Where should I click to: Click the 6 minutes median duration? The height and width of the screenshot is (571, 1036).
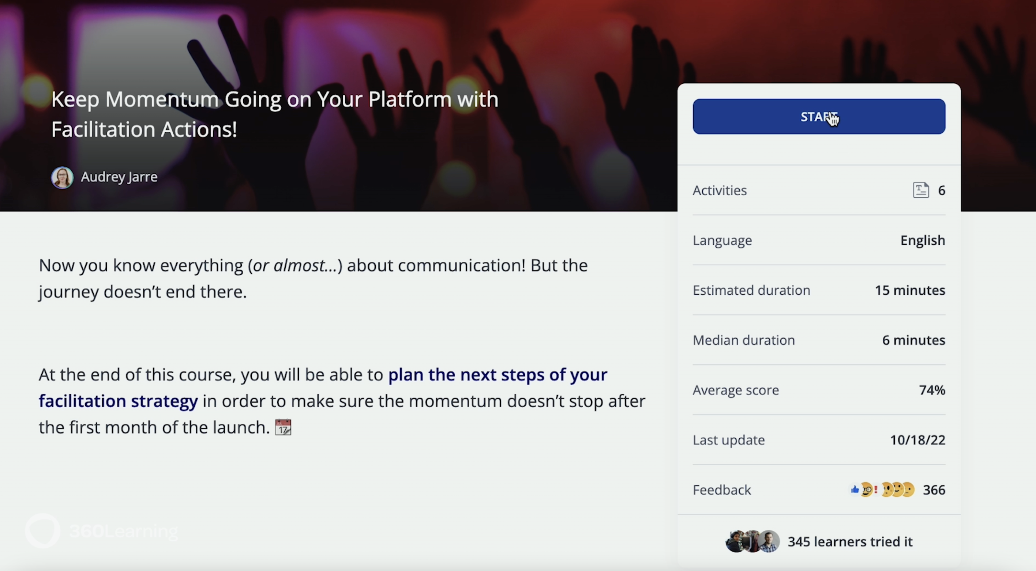(x=913, y=340)
